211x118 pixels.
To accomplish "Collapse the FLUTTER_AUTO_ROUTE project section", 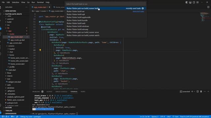I will (14, 14).
